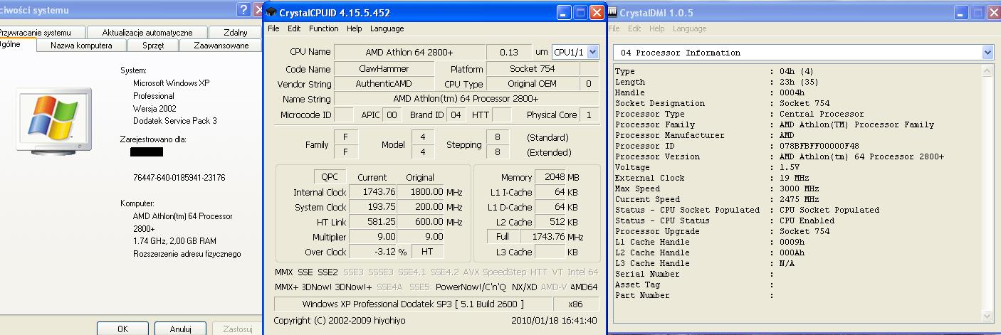The image size is (1001, 335).
Task: Click the L2 Cache value 512
Action: point(550,222)
